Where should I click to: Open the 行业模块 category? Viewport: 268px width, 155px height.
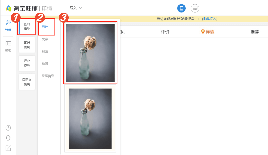27,63
